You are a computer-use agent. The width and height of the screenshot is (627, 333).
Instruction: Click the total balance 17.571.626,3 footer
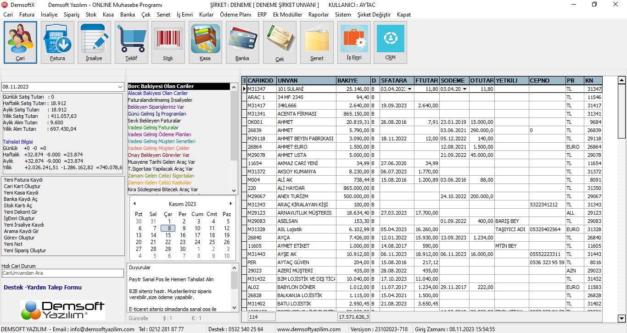353,317
